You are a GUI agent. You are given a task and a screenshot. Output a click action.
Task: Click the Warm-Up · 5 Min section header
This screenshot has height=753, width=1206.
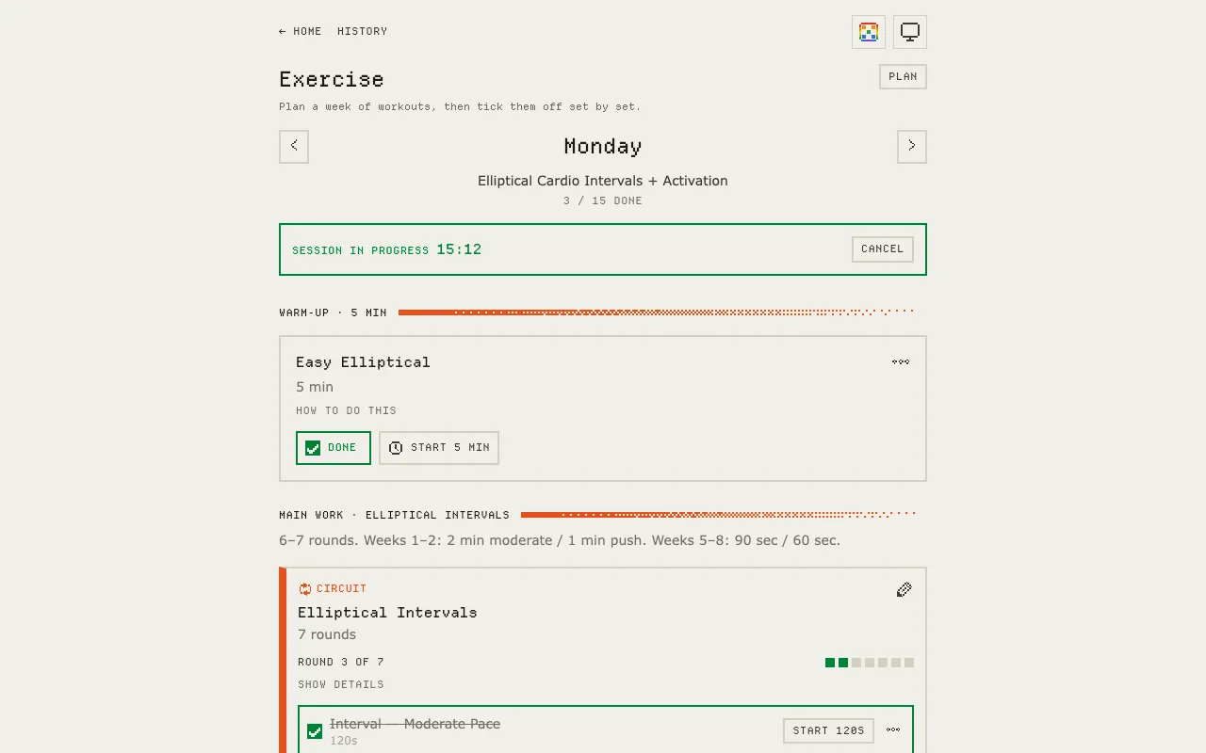333,312
